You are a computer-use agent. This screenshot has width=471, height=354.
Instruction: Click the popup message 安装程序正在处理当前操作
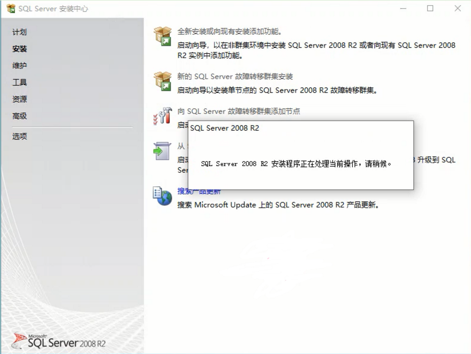point(296,164)
